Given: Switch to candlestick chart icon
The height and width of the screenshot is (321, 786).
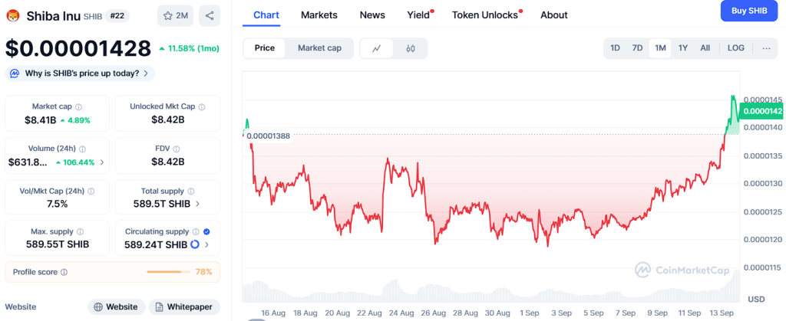Looking at the screenshot, I should (411, 48).
